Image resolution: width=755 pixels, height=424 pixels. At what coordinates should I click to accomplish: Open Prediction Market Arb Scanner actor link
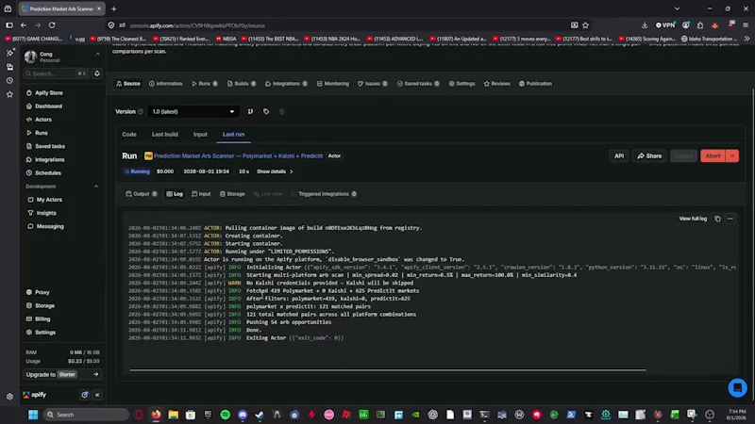tap(239, 155)
